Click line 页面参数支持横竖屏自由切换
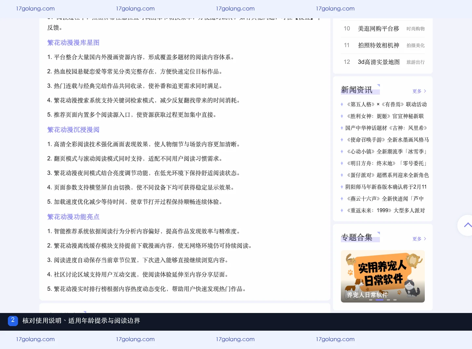Image resolution: width=472 pixels, height=349 pixels. pos(142,188)
